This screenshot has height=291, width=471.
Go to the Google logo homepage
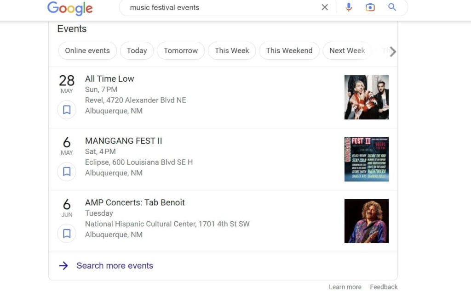[70, 8]
